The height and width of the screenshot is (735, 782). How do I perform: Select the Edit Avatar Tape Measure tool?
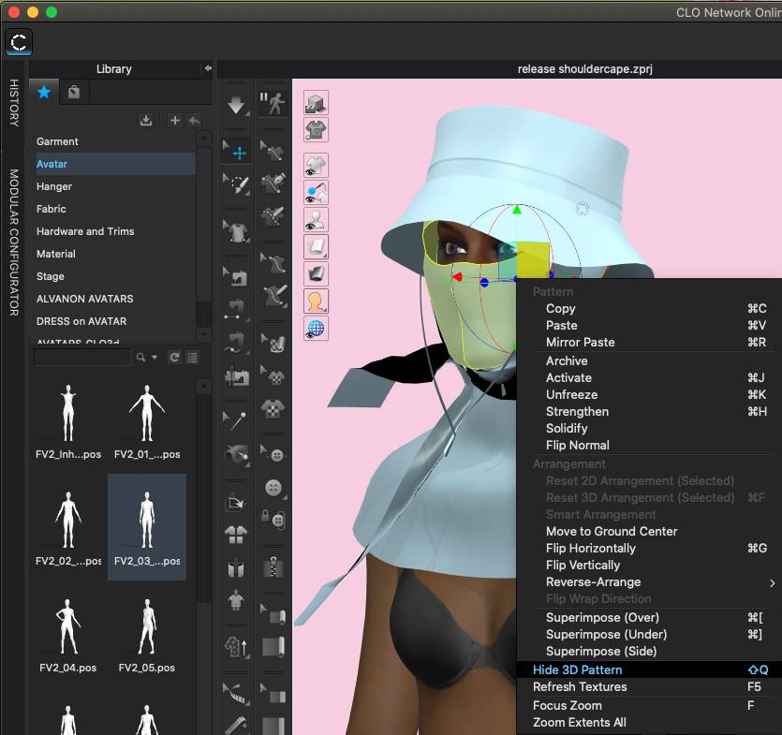[x=236, y=693]
